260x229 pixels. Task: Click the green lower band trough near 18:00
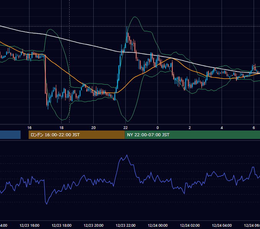click(x=62, y=119)
